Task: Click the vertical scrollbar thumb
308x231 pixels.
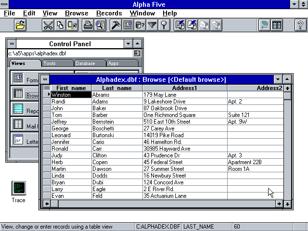Action: 287,96
